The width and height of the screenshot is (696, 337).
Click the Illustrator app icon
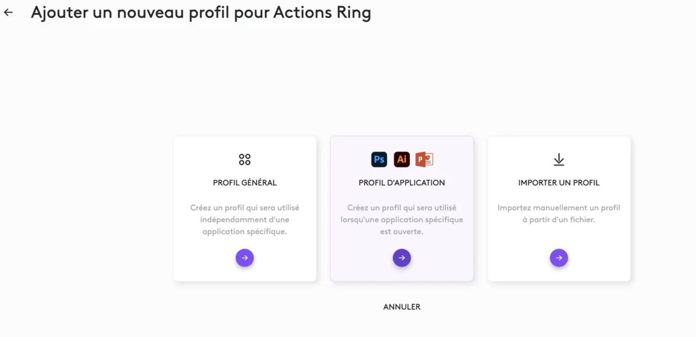point(402,159)
